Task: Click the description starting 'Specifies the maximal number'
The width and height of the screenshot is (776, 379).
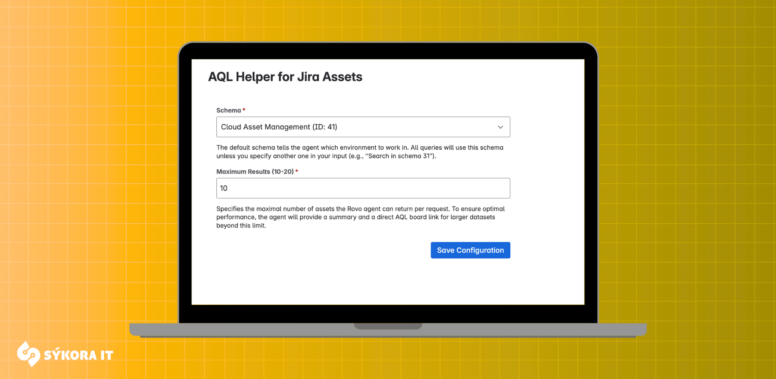Action: [361, 217]
